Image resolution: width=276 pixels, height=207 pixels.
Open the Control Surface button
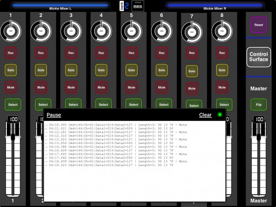coord(259,57)
